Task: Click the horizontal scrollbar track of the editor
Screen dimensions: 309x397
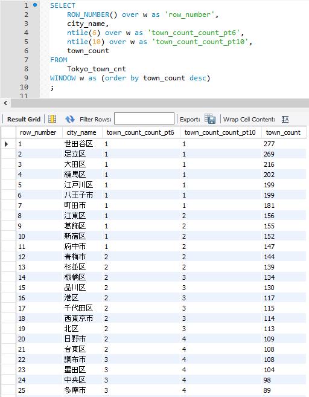Action: [160, 103]
